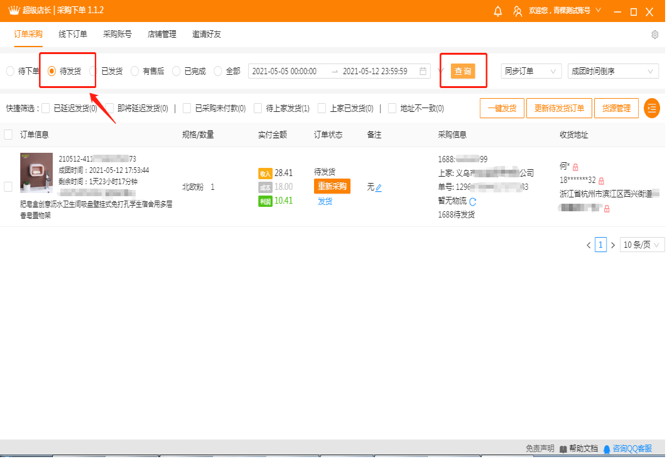Check the 地址不一致(0) filter
This screenshot has height=459, width=667.
coord(392,109)
